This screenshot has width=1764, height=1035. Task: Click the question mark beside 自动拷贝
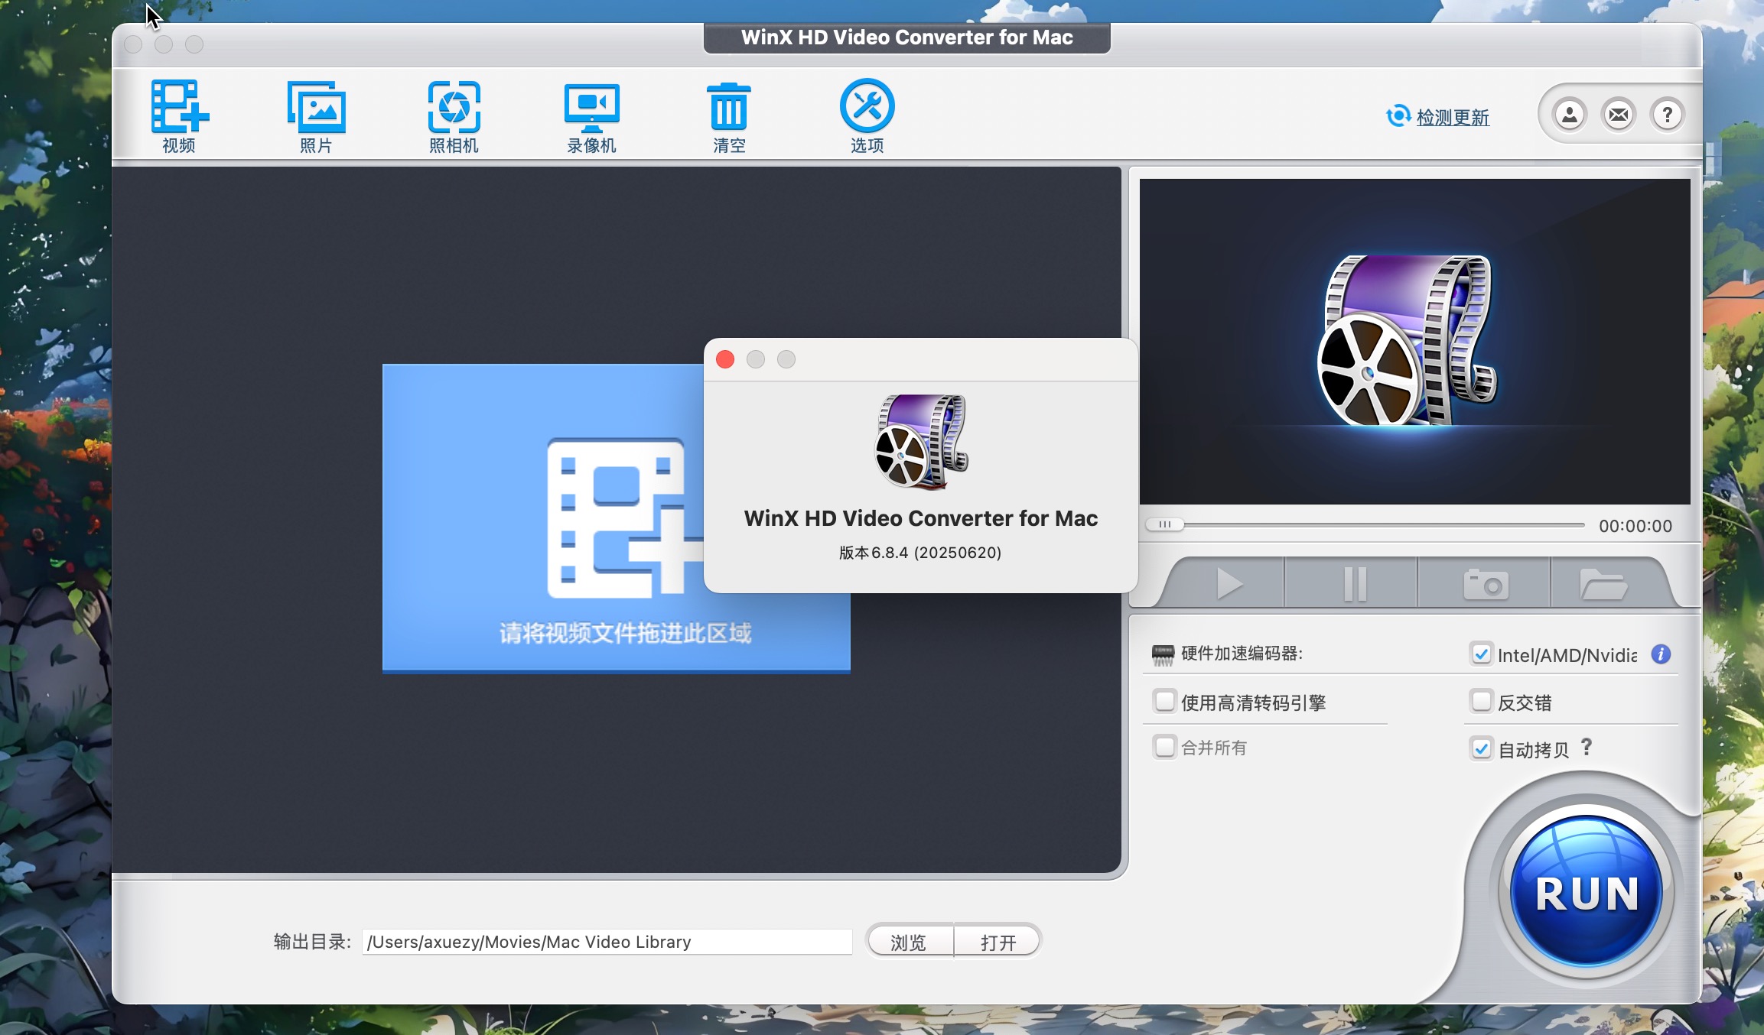coord(1587,747)
